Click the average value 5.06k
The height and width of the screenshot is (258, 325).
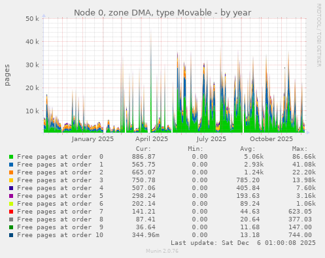pos(254,157)
